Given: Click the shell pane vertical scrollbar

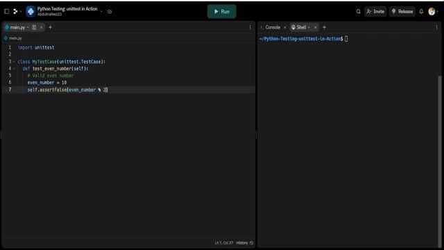Looking at the screenshot, I should pos(439,162).
